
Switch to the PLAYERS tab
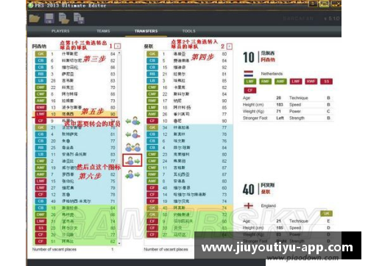coord(60,31)
